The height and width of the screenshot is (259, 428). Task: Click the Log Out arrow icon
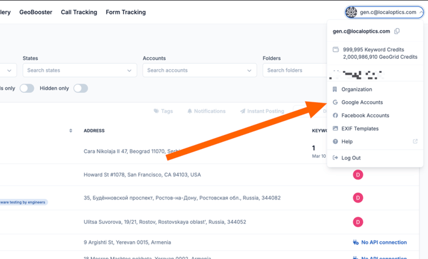point(335,158)
